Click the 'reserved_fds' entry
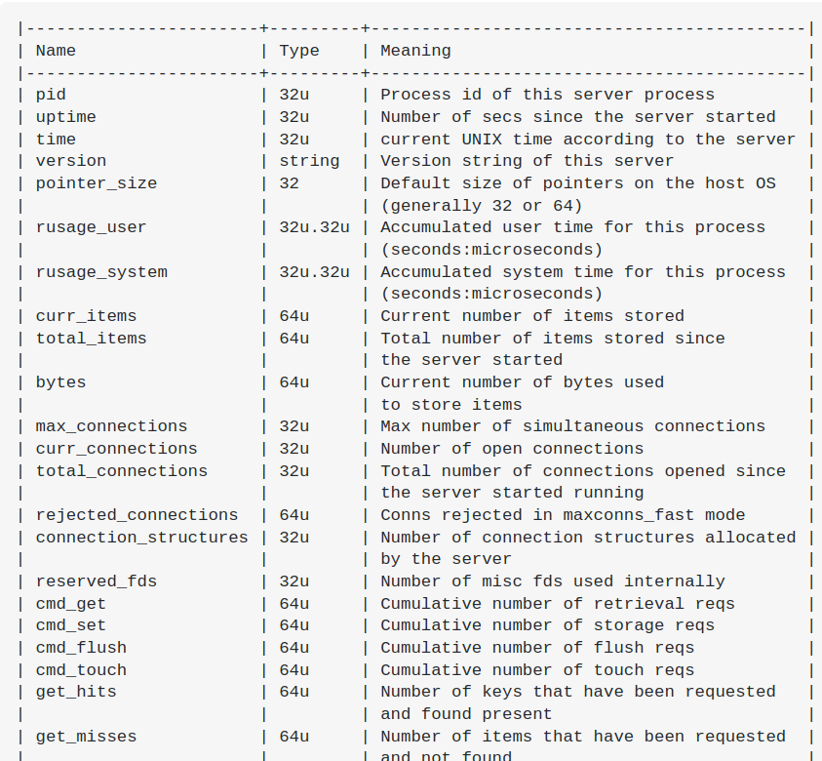Image resolution: width=822 pixels, height=761 pixels. (96, 581)
